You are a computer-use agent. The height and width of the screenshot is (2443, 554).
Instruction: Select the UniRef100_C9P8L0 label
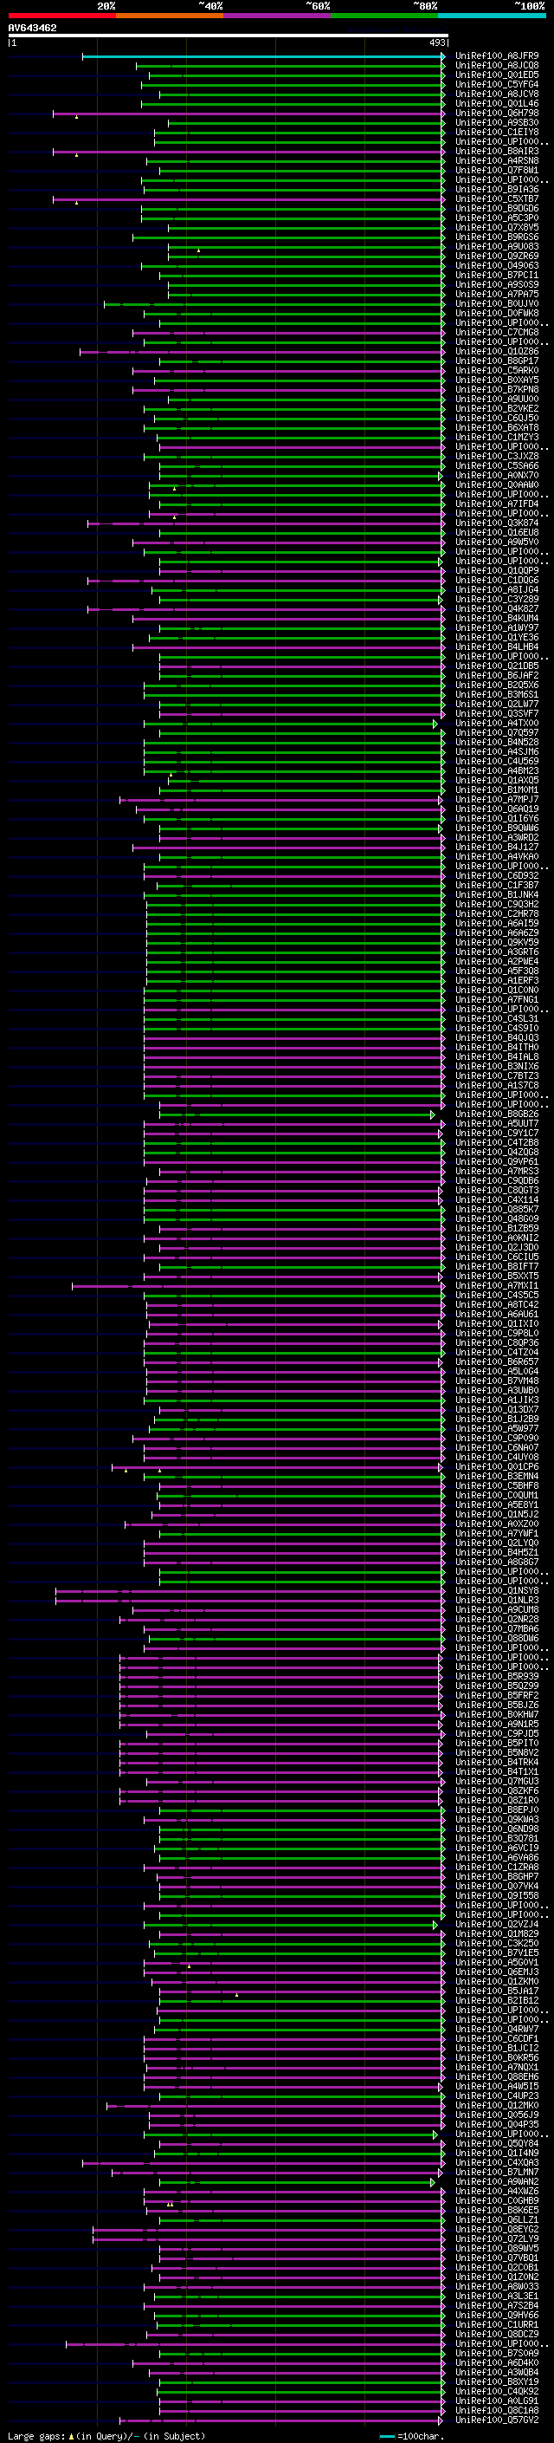(x=497, y=1334)
